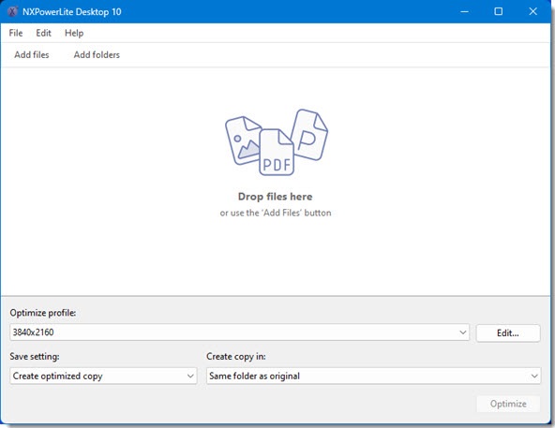Maximize the NXPowerLite window

(498, 11)
